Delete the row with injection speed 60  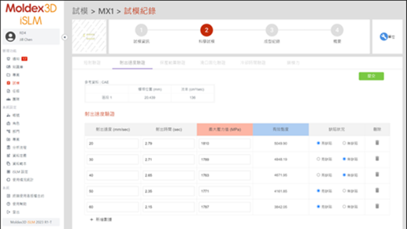377,206
